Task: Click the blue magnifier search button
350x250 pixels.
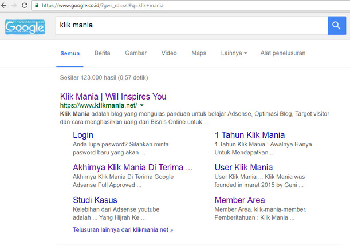Action: click(x=337, y=25)
